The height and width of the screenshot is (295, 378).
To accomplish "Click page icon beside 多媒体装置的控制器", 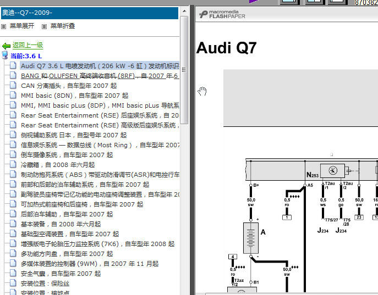I will 13,263.
